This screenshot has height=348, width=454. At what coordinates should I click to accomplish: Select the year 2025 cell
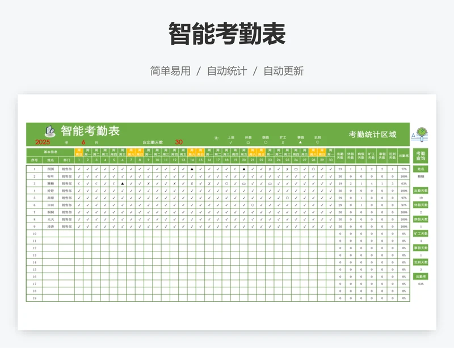(x=43, y=142)
